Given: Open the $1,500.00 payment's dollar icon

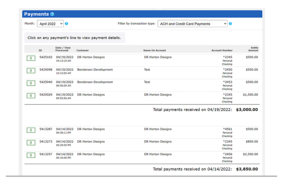Looking at the screenshot, I should click(31, 96).
